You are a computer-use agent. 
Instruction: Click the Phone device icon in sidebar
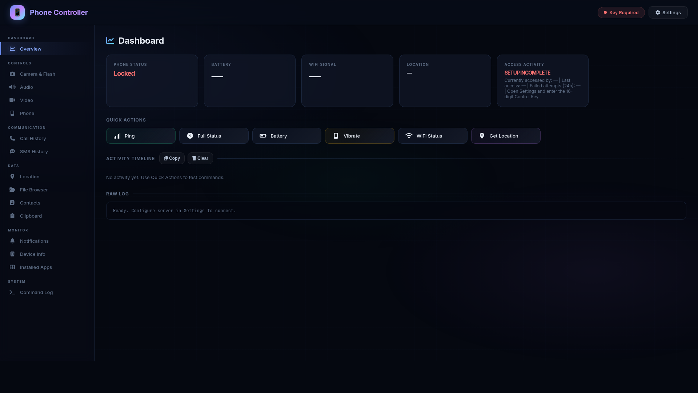12,113
